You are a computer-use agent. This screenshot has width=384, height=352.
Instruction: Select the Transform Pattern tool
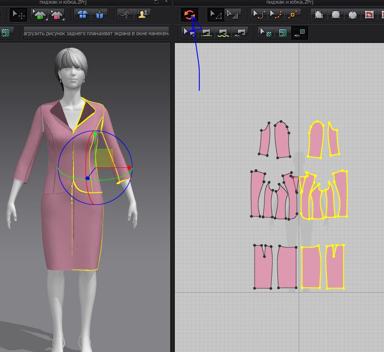tap(232, 15)
